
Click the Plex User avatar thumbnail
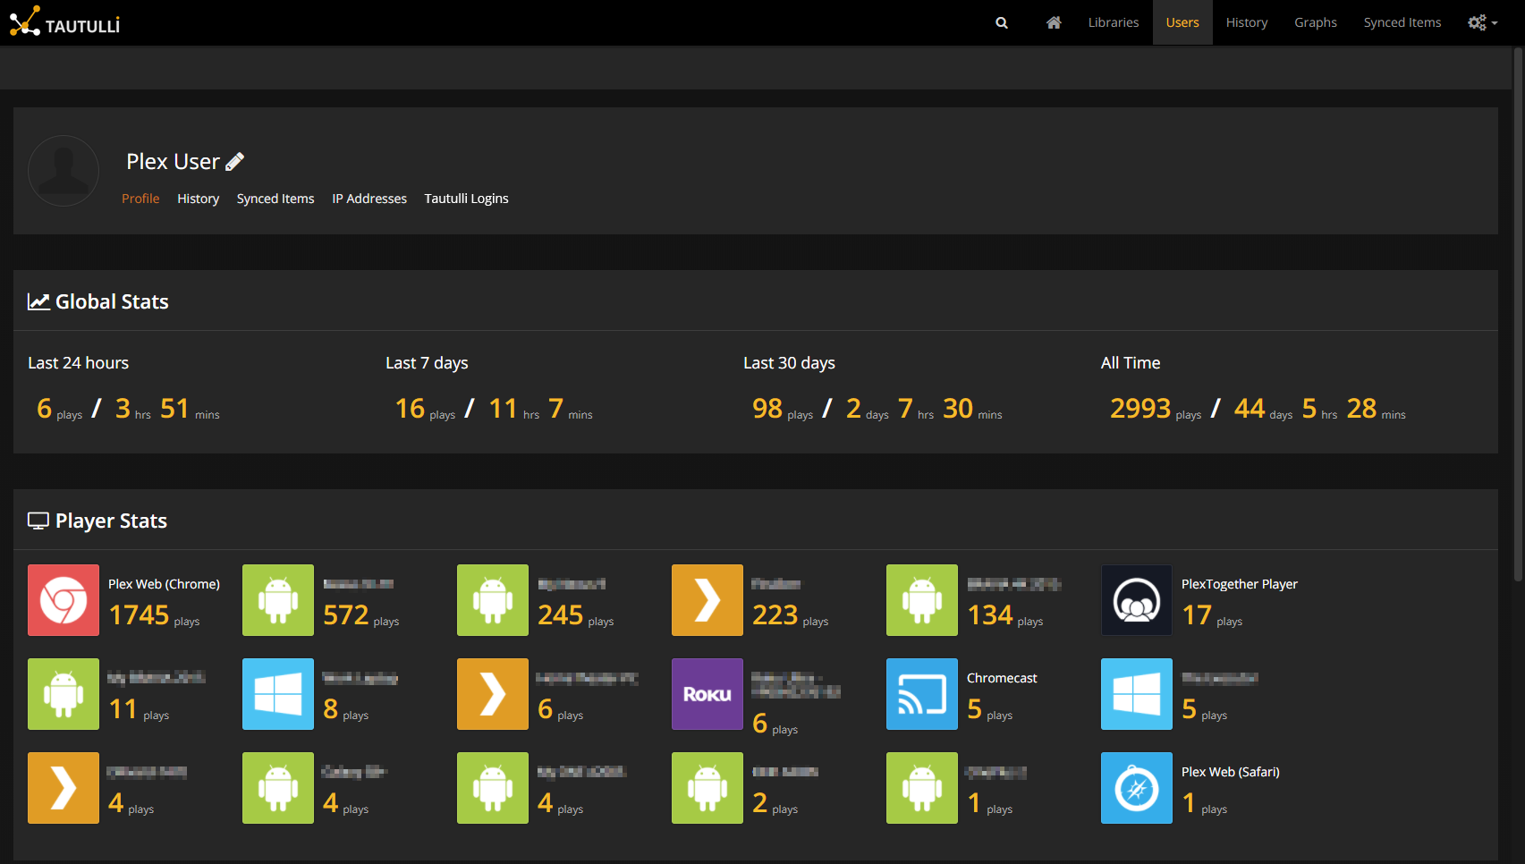click(x=64, y=171)
